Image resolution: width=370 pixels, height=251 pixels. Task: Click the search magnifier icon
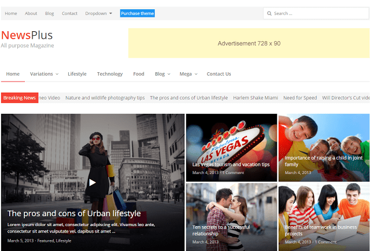point(269,13)
